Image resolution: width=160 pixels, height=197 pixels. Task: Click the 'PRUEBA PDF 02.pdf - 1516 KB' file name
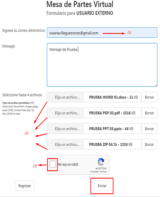[112, 113]
